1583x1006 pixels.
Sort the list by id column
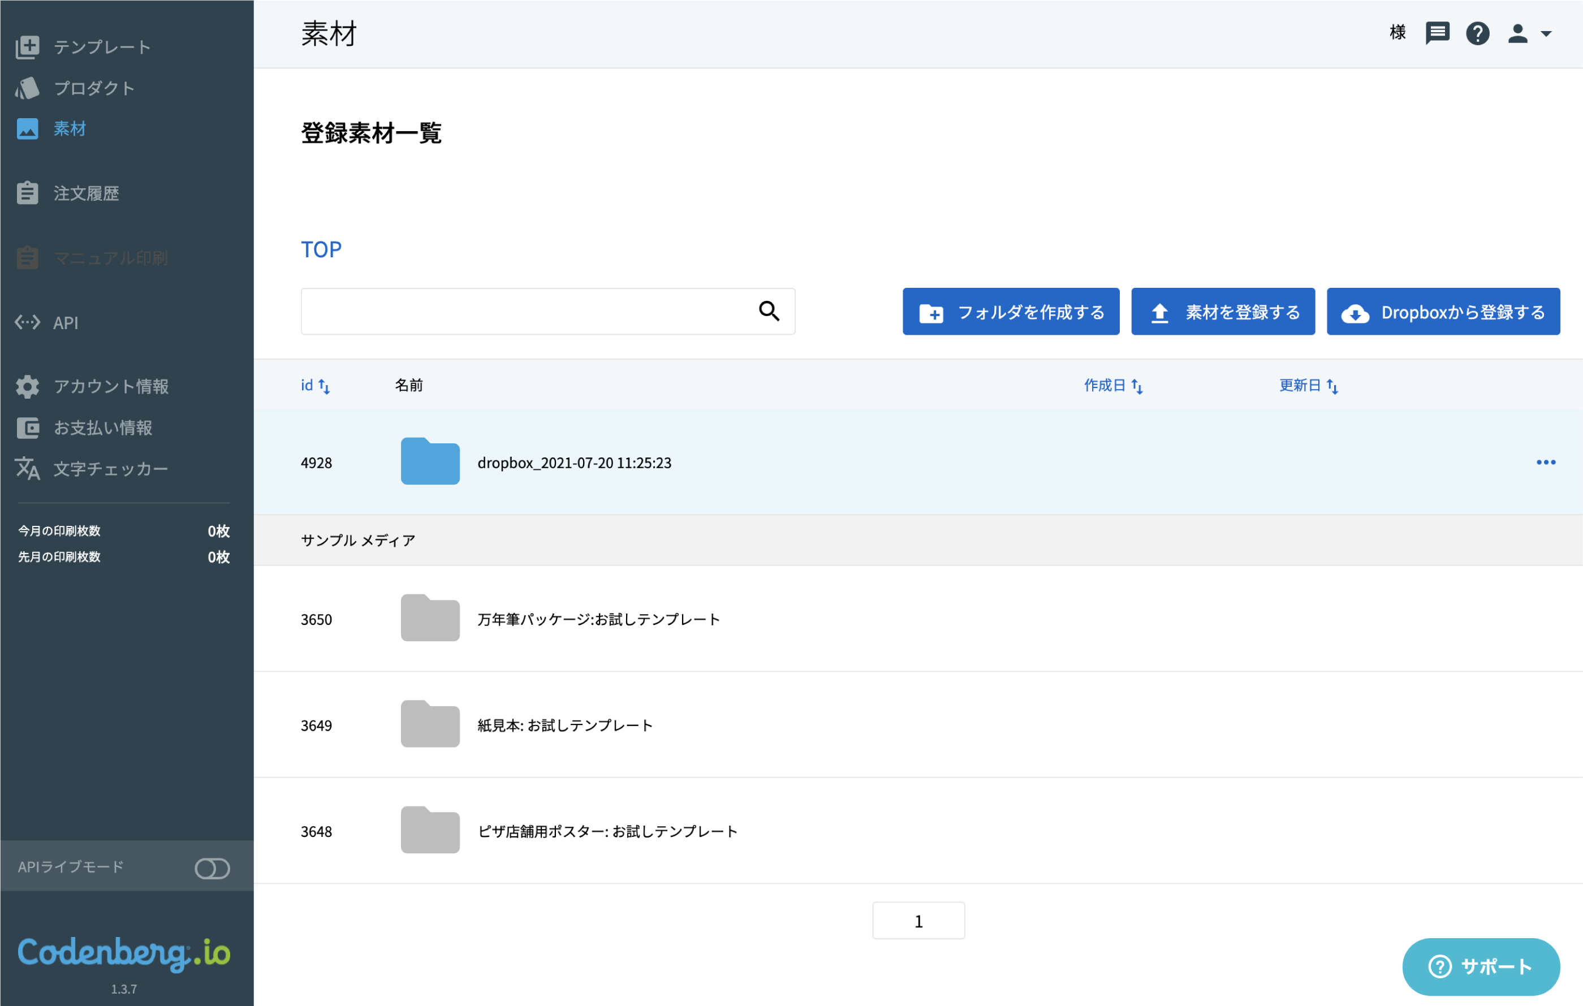[316, 385]
